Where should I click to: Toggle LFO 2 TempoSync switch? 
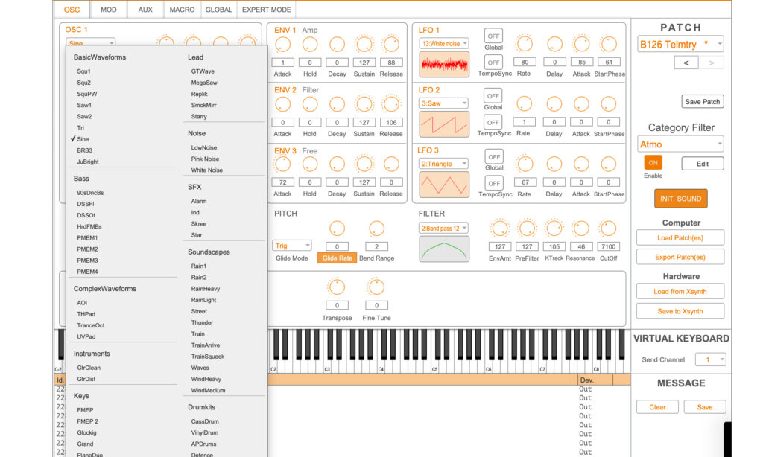pos(493,122)
